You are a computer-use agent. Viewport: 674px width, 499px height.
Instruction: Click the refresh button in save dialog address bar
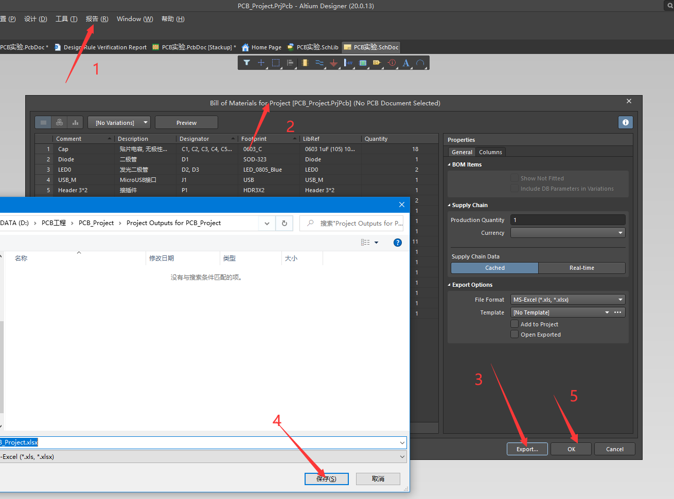point(285,223)
